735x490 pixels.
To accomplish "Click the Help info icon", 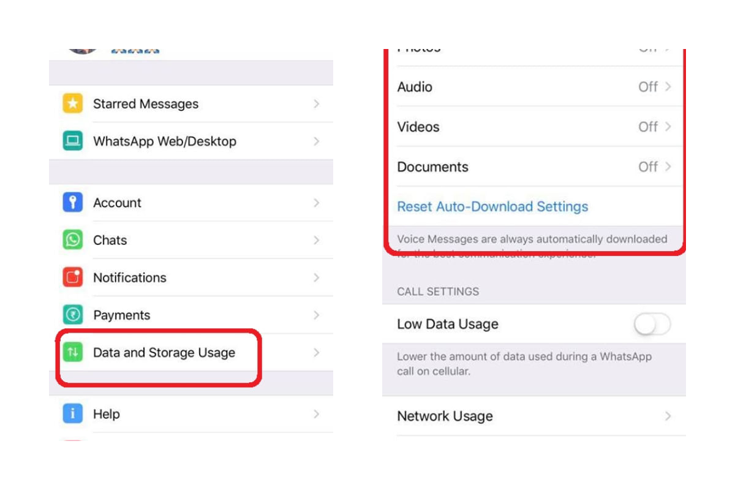I will coord(72,414).
